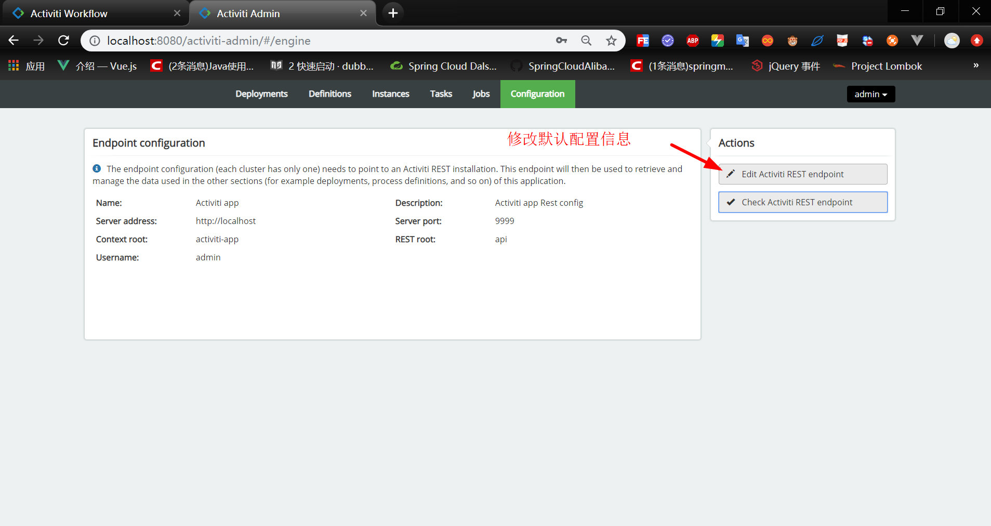Open the Google Translate extension icon
The width and height of the screenshot is (991, 526).
(743, 41)
